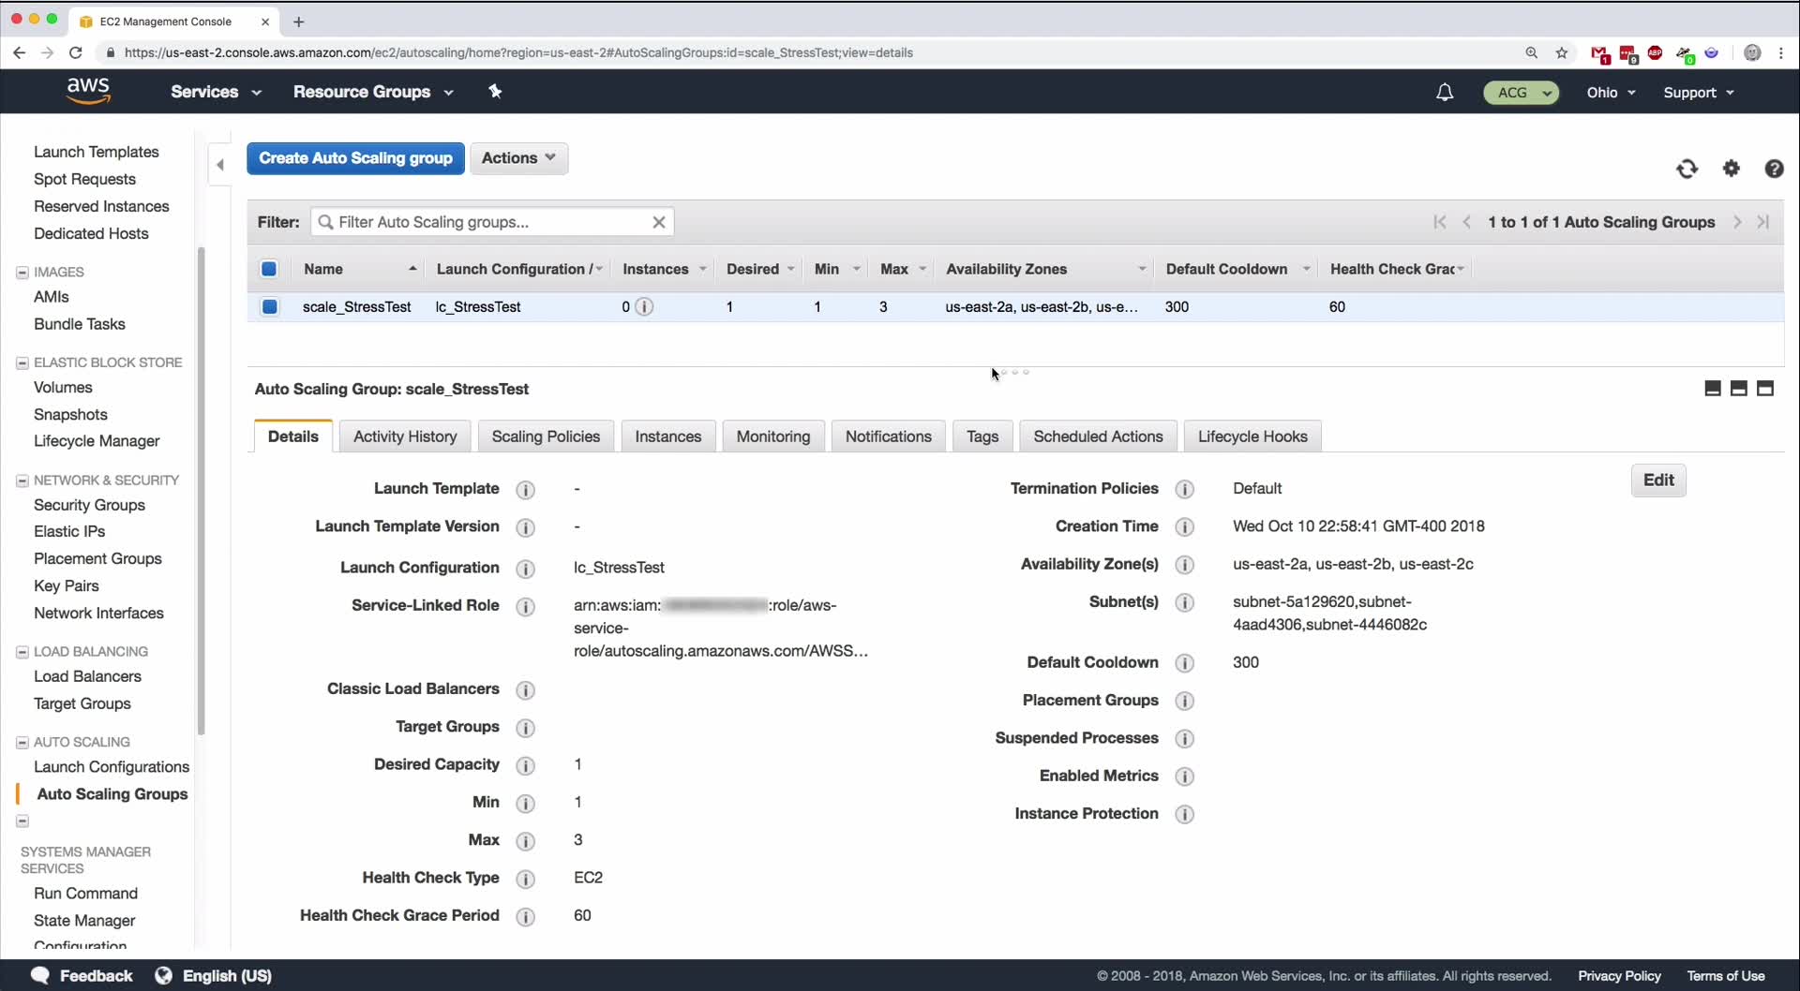Open the notifications bell
The height and width of the screenshot is (991, 1800).
click(x=1445, y=92)
